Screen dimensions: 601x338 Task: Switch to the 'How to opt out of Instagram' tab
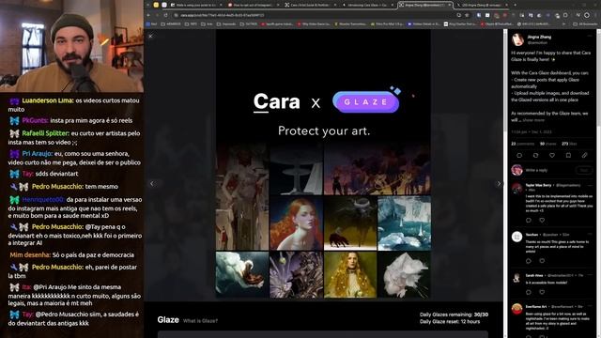(x=254, y=5)
